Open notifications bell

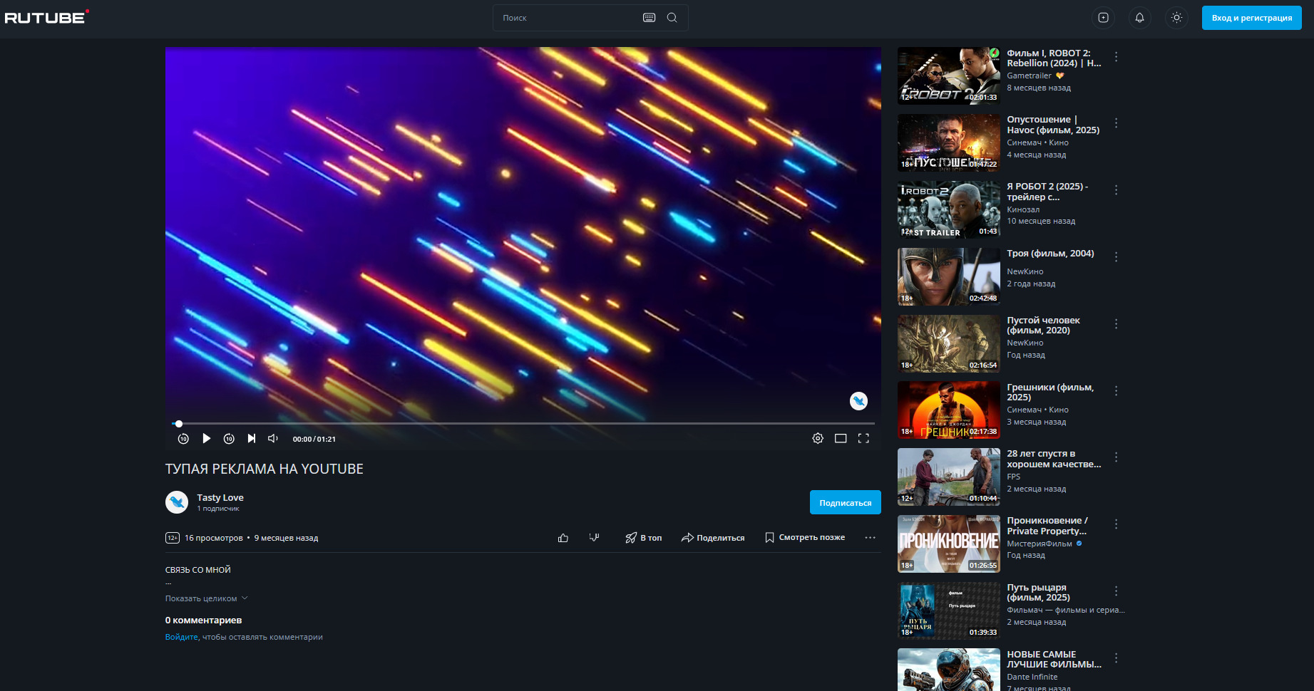(x=1139, y=18)
